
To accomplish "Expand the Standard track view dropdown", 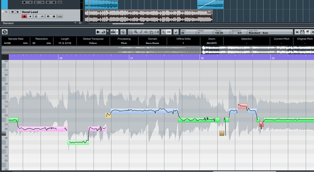I will [75, 23].
